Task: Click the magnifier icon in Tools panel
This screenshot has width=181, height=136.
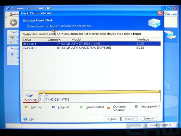Action: 12,41
